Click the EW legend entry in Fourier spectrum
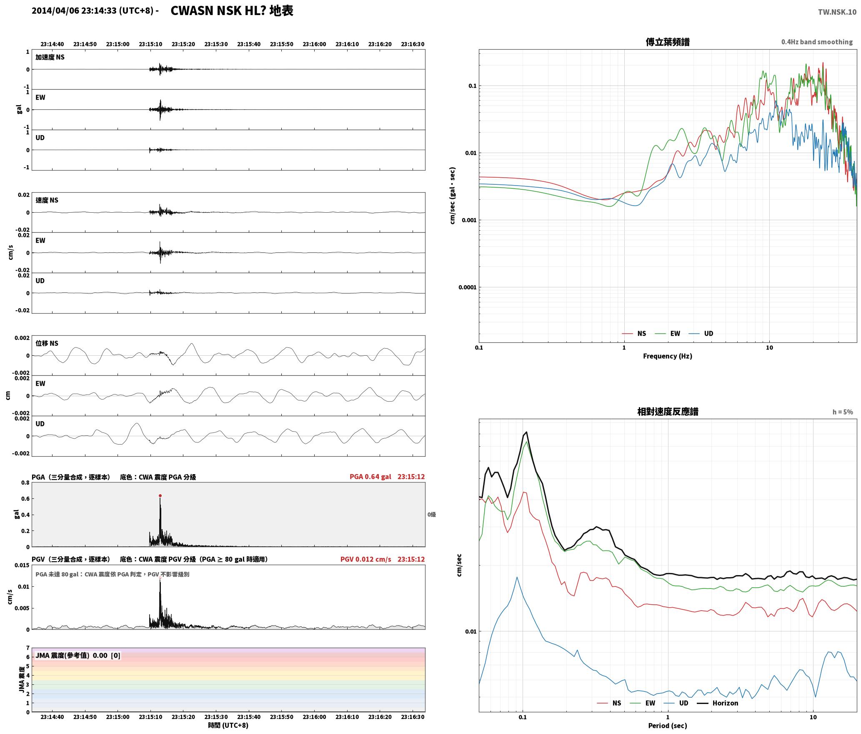This screenshot has width=861, height=734. tap(668, 334)
